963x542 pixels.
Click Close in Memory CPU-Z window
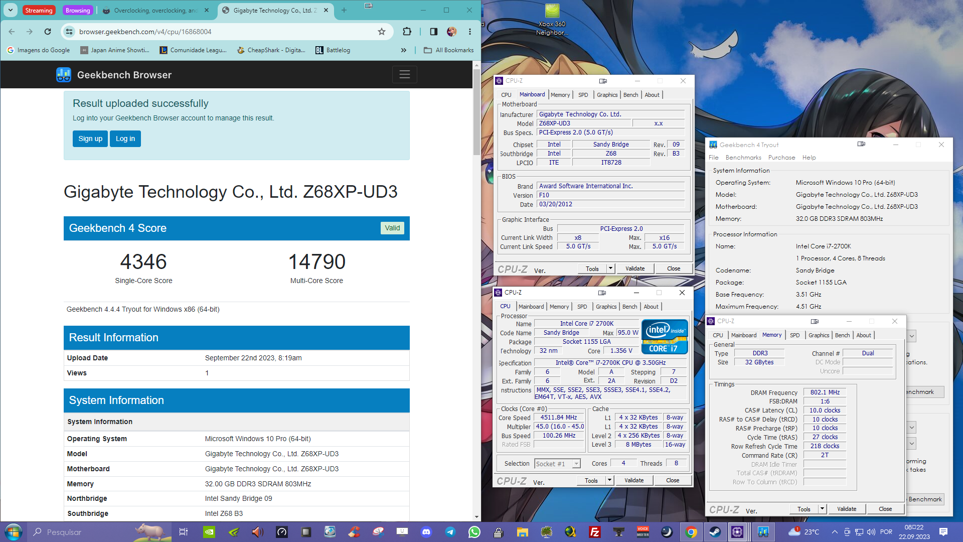[885, 509]
